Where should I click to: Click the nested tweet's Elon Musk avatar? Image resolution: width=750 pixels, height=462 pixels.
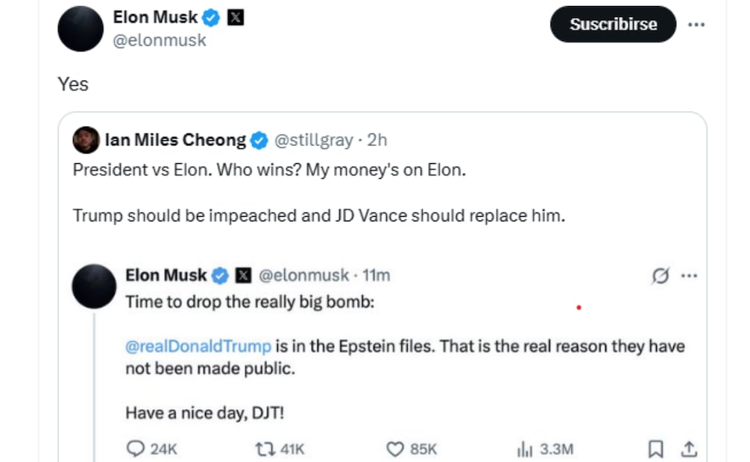(x=94, y=286)
